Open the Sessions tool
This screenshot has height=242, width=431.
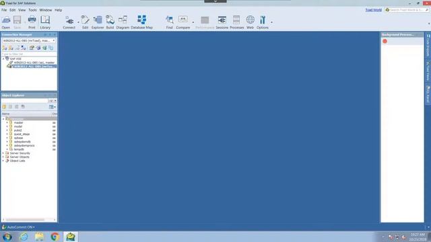pos(222,22)
